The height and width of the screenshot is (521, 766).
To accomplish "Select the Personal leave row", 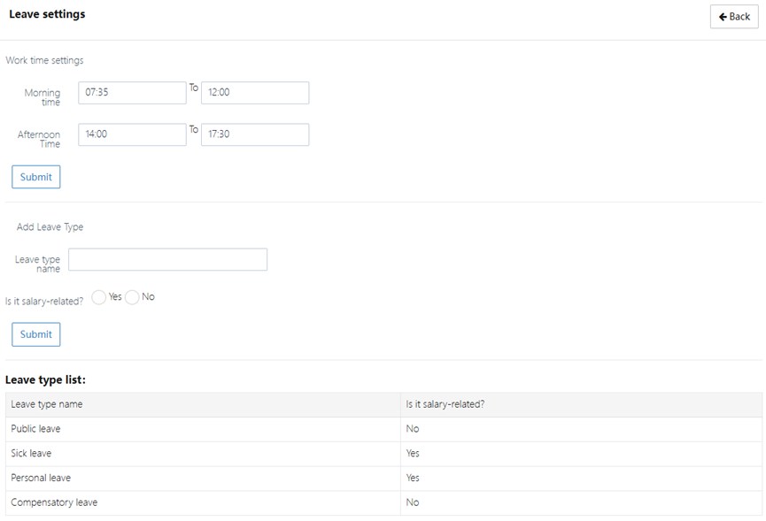I will [41, 479].
